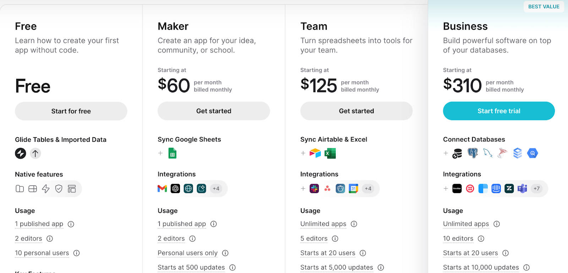The height and width of the screenshot is (273, 568).
Task: Click the Zendesk integration icon
Action: 509,188
